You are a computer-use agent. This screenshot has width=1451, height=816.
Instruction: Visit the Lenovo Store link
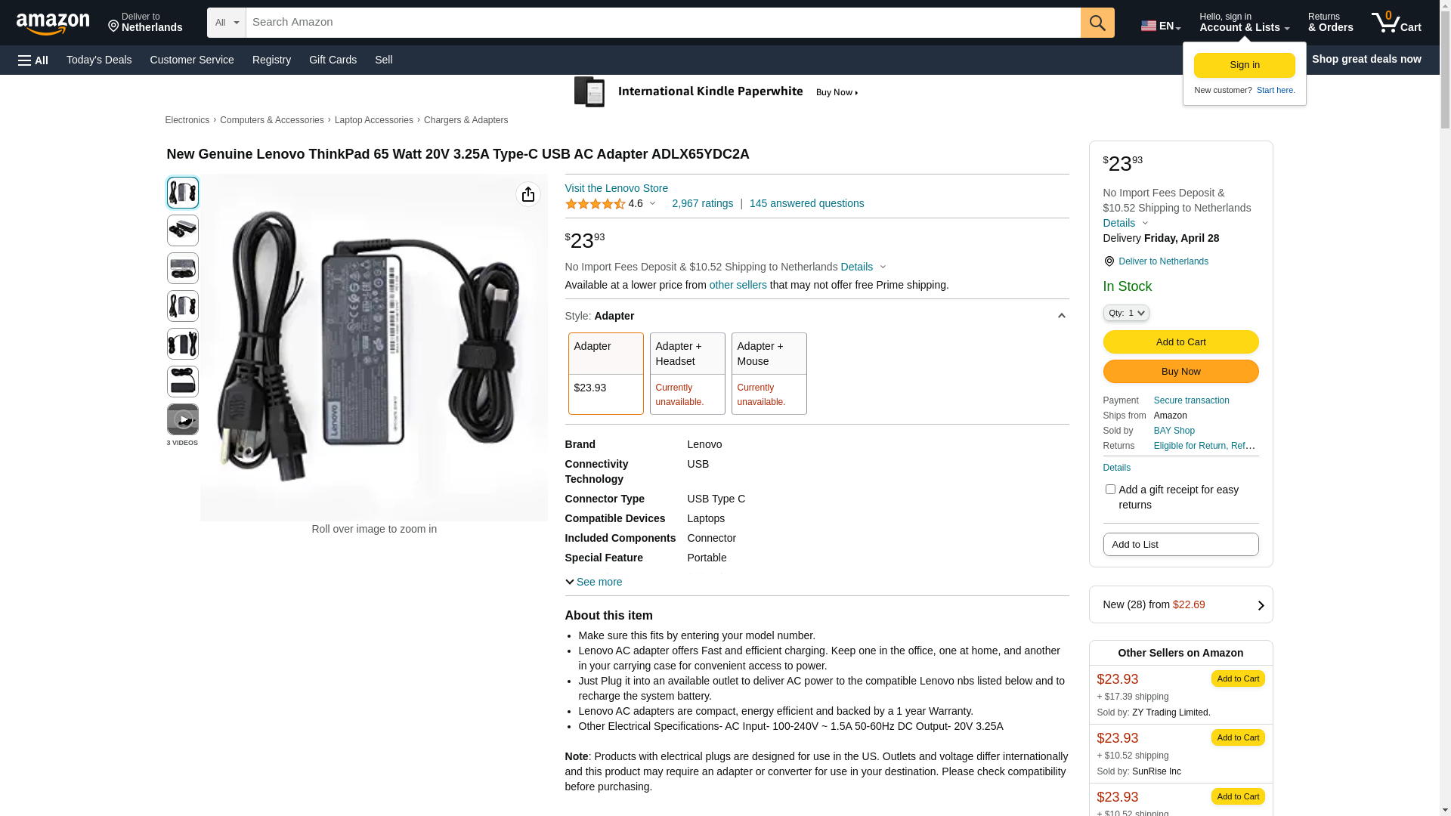pos(616,188)
